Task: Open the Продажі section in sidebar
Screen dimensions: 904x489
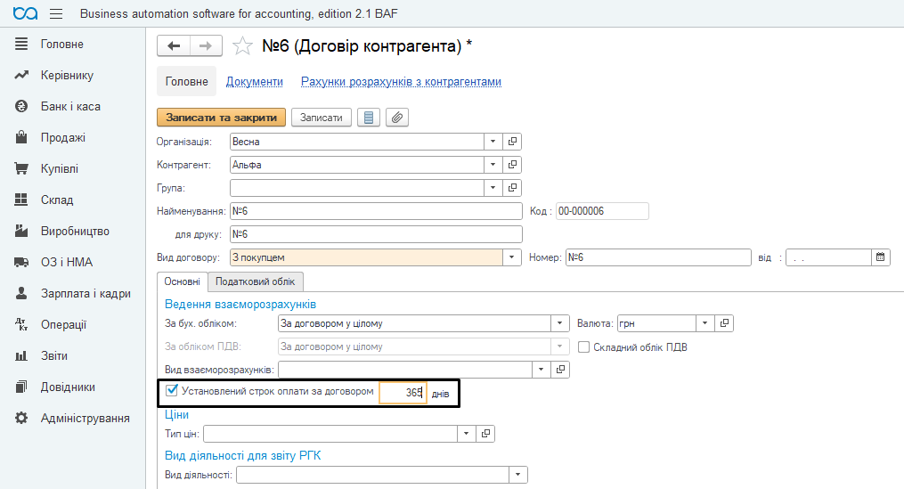Action: (63, 137)
